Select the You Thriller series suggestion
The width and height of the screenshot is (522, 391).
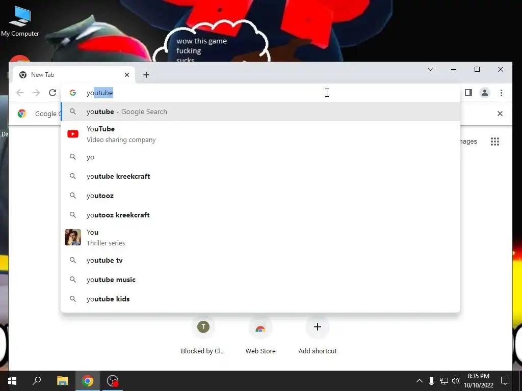[x=260, y=237]
